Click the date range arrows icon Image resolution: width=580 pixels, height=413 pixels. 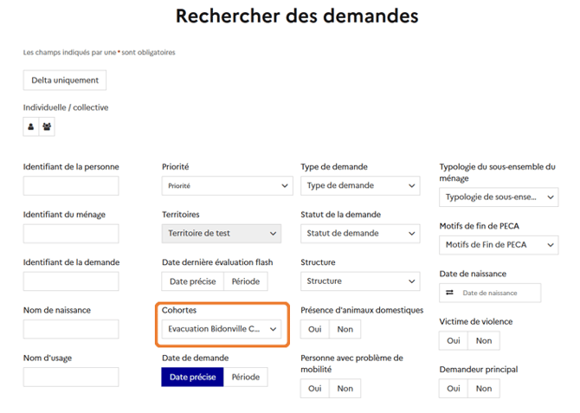[x=449, y=294]
